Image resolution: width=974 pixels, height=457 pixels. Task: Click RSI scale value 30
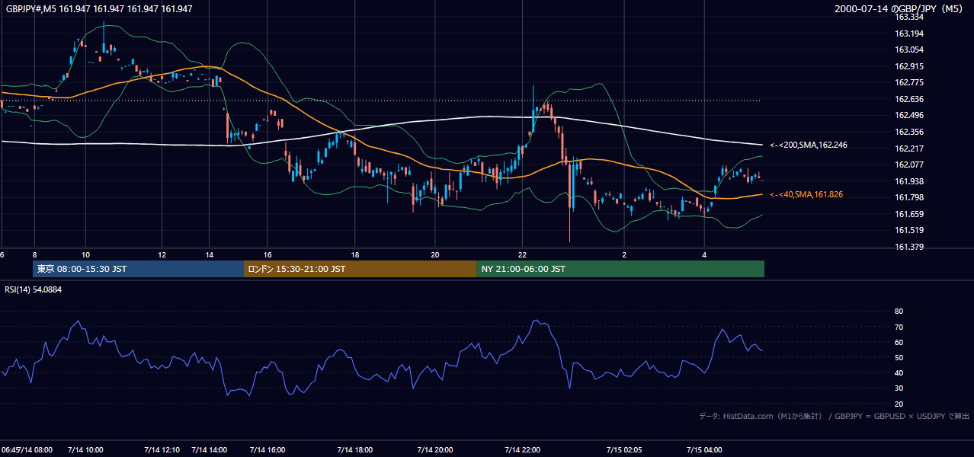pos(899,388)
